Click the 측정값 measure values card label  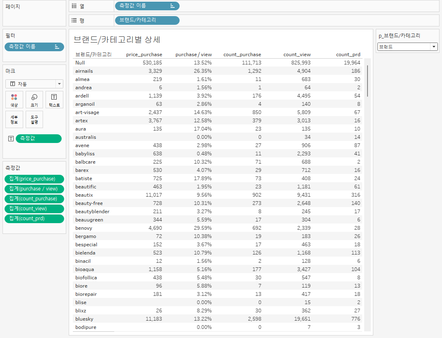tap(13, 168)
